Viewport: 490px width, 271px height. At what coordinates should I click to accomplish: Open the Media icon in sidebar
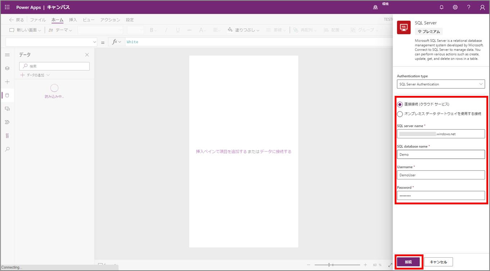coord(7,108)
